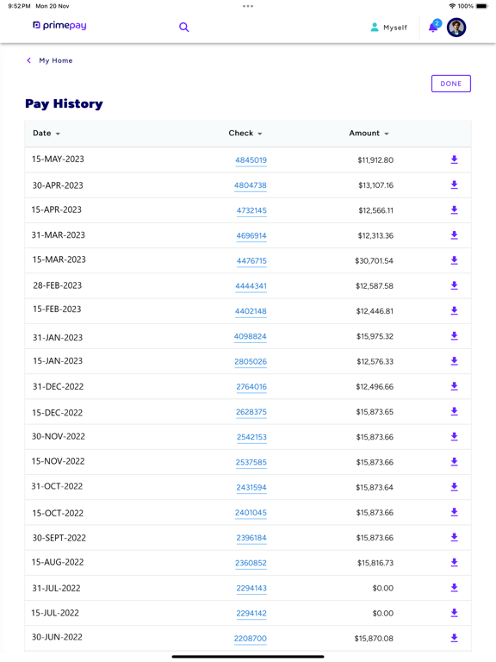Open check number 4476715
The width and height of the screenshot is (496, 662).
(251, 260)
